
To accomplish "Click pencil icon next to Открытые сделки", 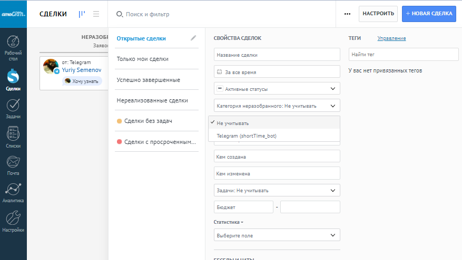I will pyautogui.click(x=193, y=38).
